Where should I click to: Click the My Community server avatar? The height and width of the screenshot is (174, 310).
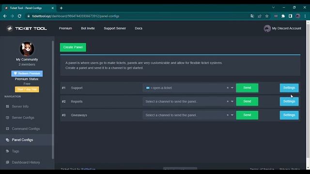point(27,49)
